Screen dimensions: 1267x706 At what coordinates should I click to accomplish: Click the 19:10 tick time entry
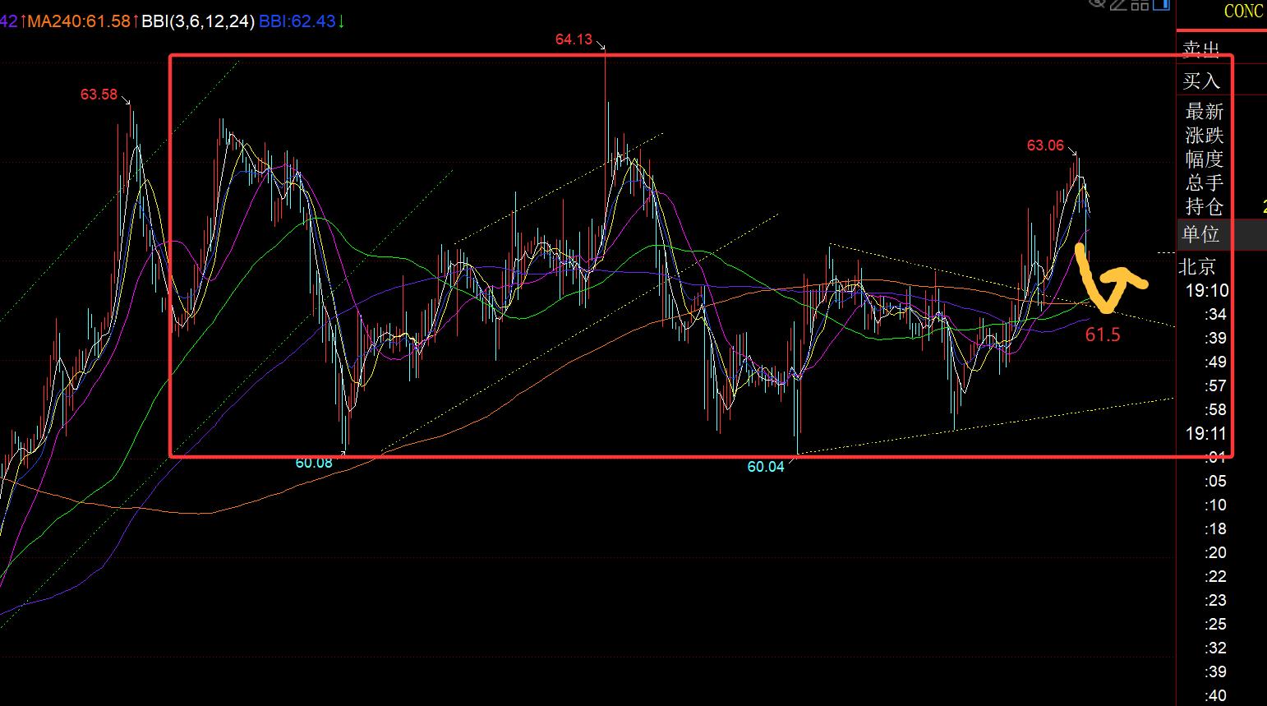tap(1206, 290)
